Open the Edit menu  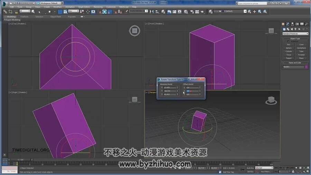coord(12,7)
